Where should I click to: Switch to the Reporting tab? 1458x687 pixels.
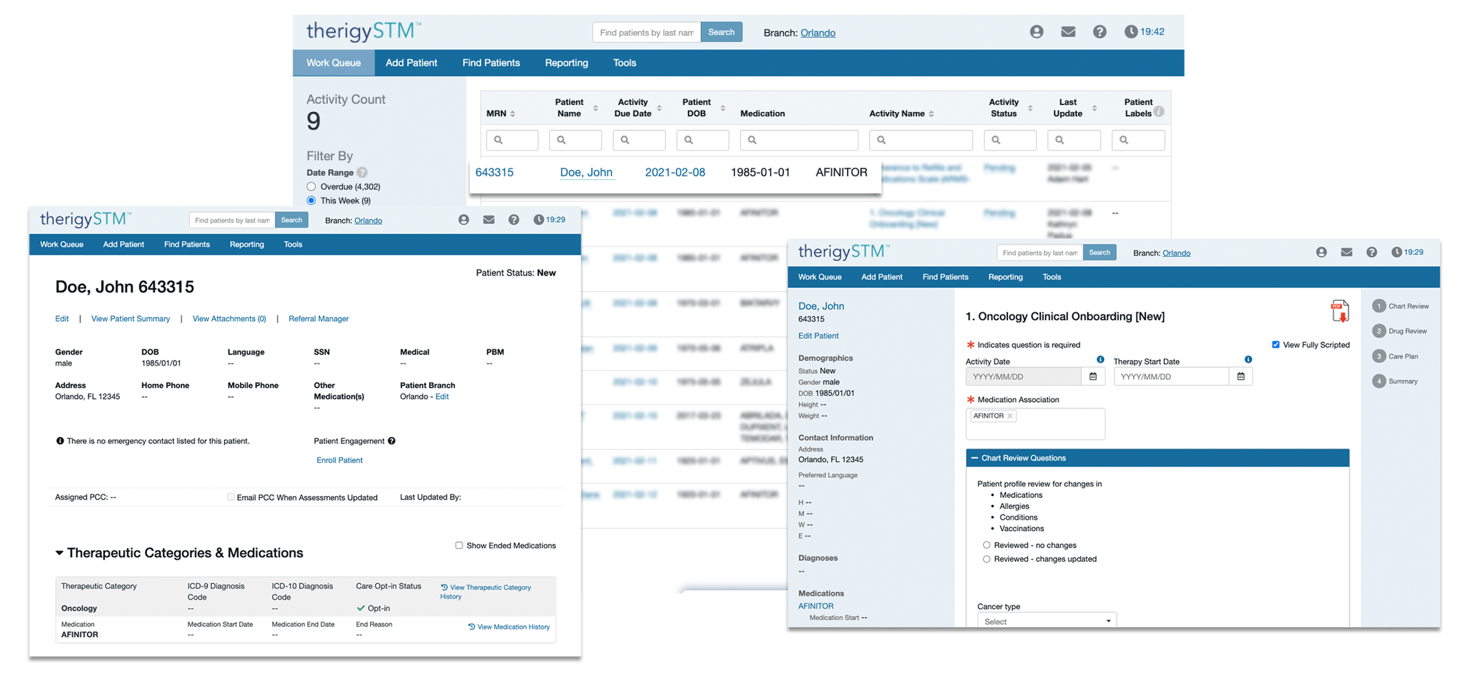click(566, 63)
